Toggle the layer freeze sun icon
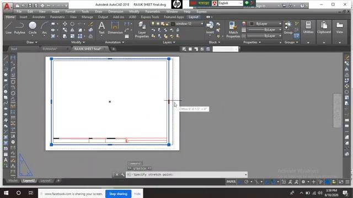Screen dimensions: 353x198 tap(158, 24)
